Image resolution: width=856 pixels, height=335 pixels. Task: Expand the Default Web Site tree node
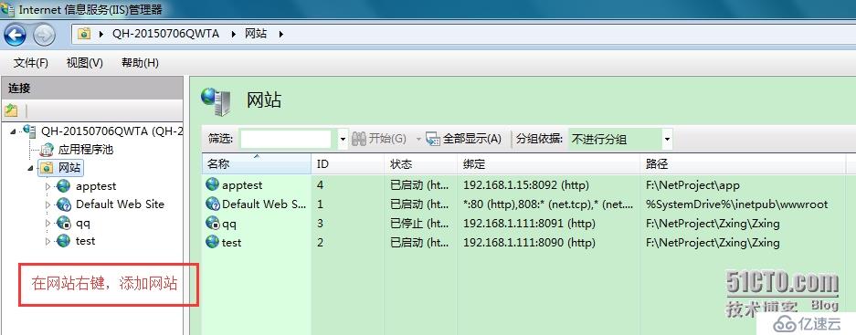pos(48,204)
